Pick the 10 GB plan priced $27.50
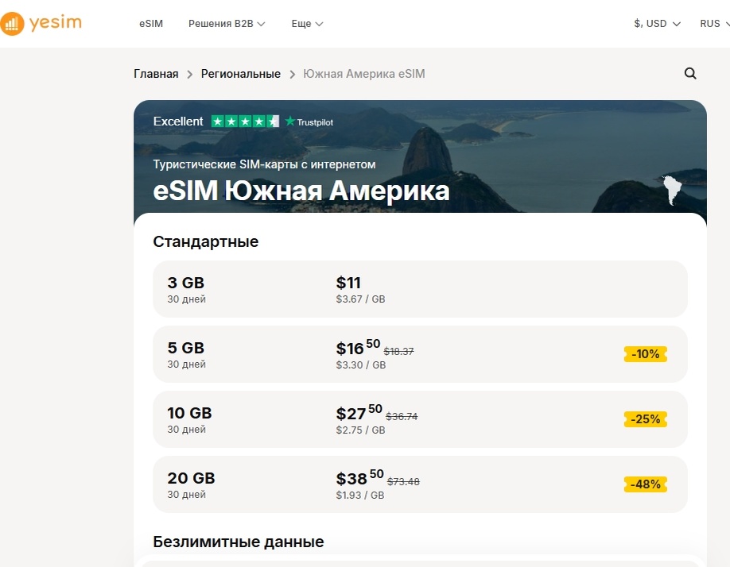Viewport: 730px width, 567px height. pos(419,419)
